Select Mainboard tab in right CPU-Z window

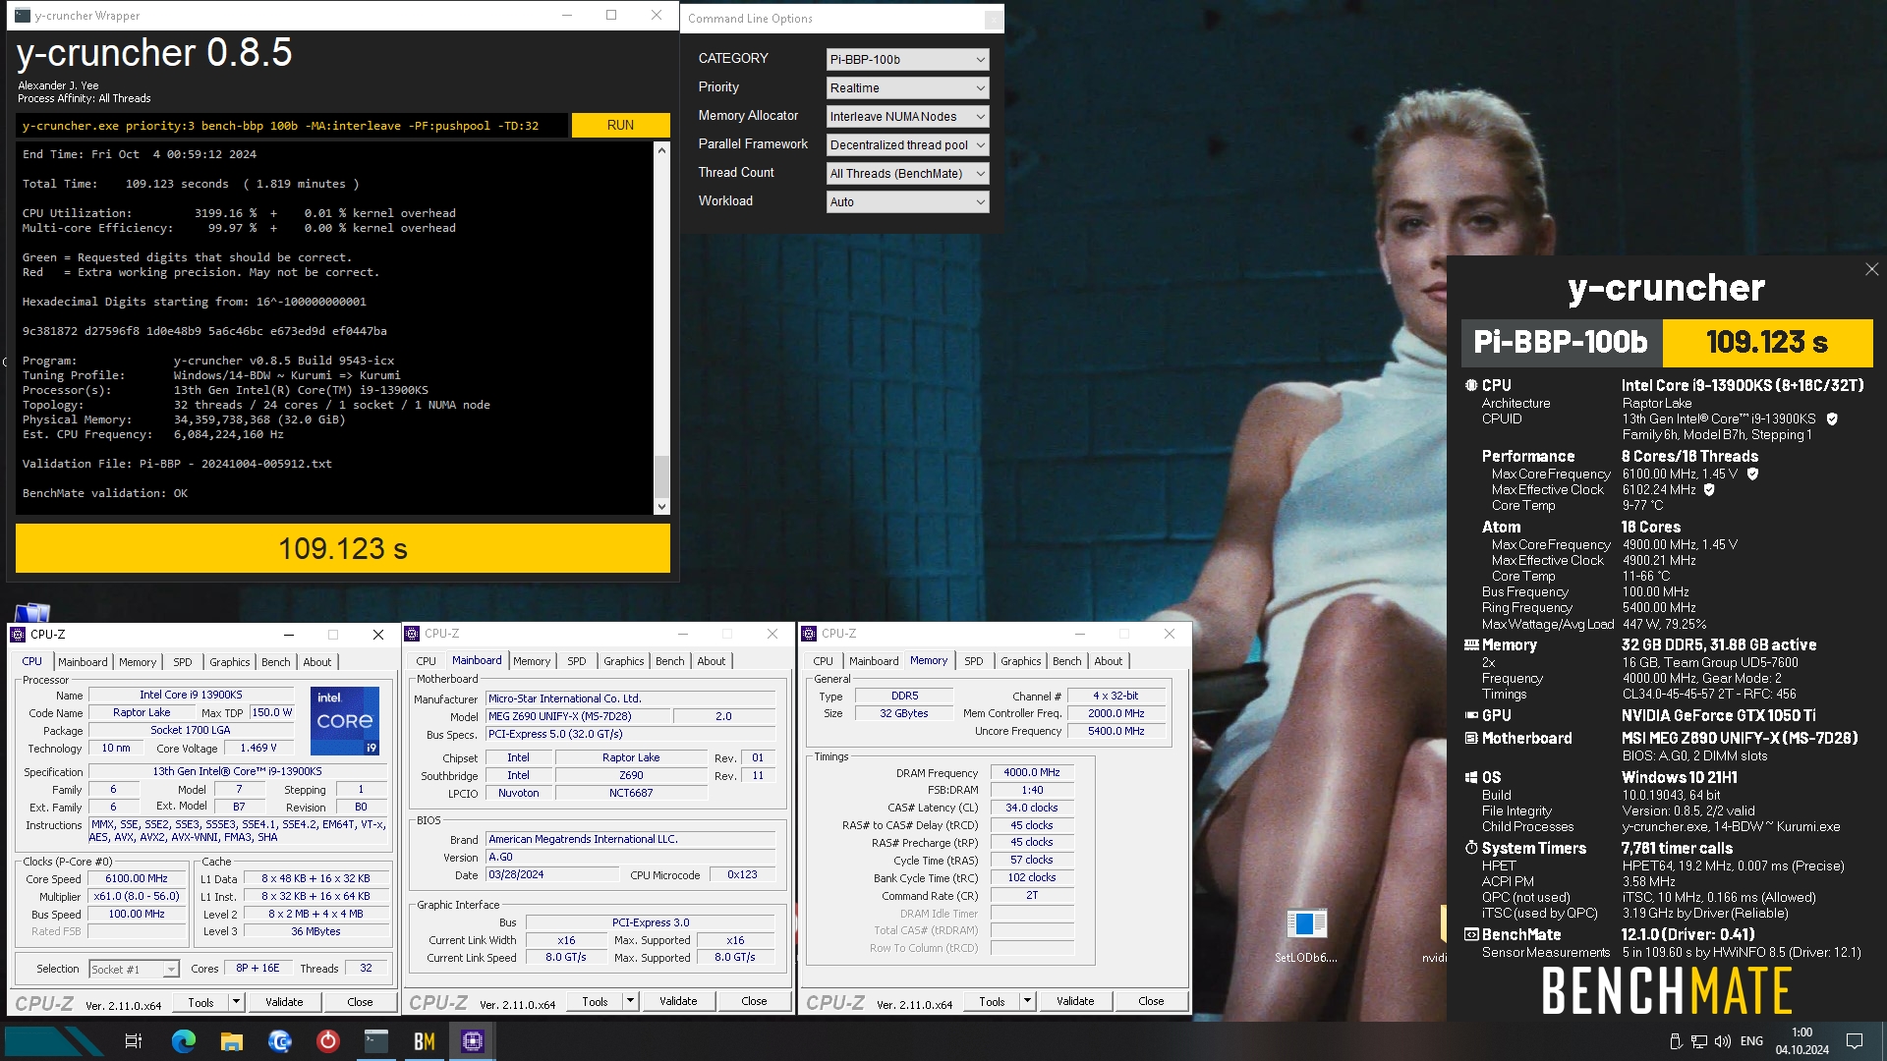[874, 661]
